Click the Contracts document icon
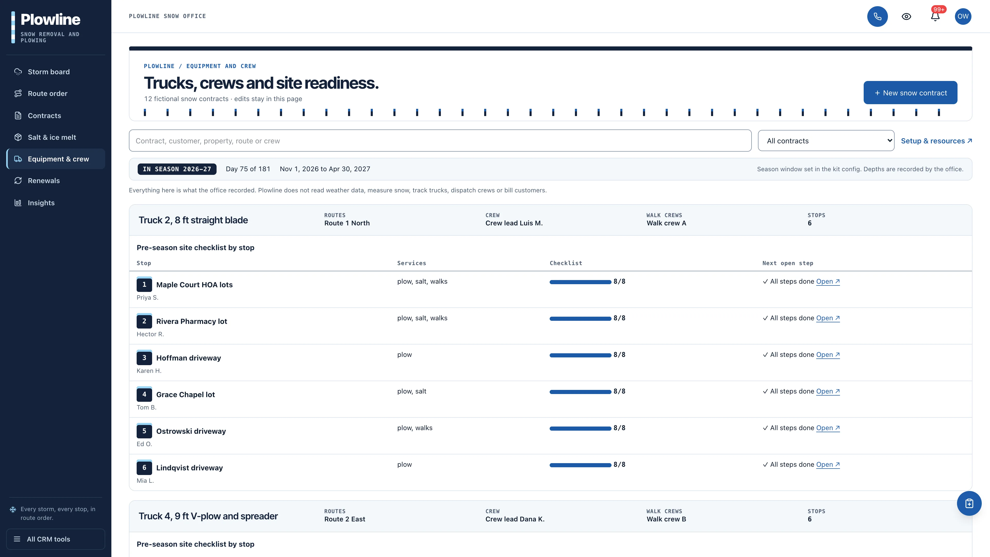The image size is (990, 557). (x=18, y=115)
